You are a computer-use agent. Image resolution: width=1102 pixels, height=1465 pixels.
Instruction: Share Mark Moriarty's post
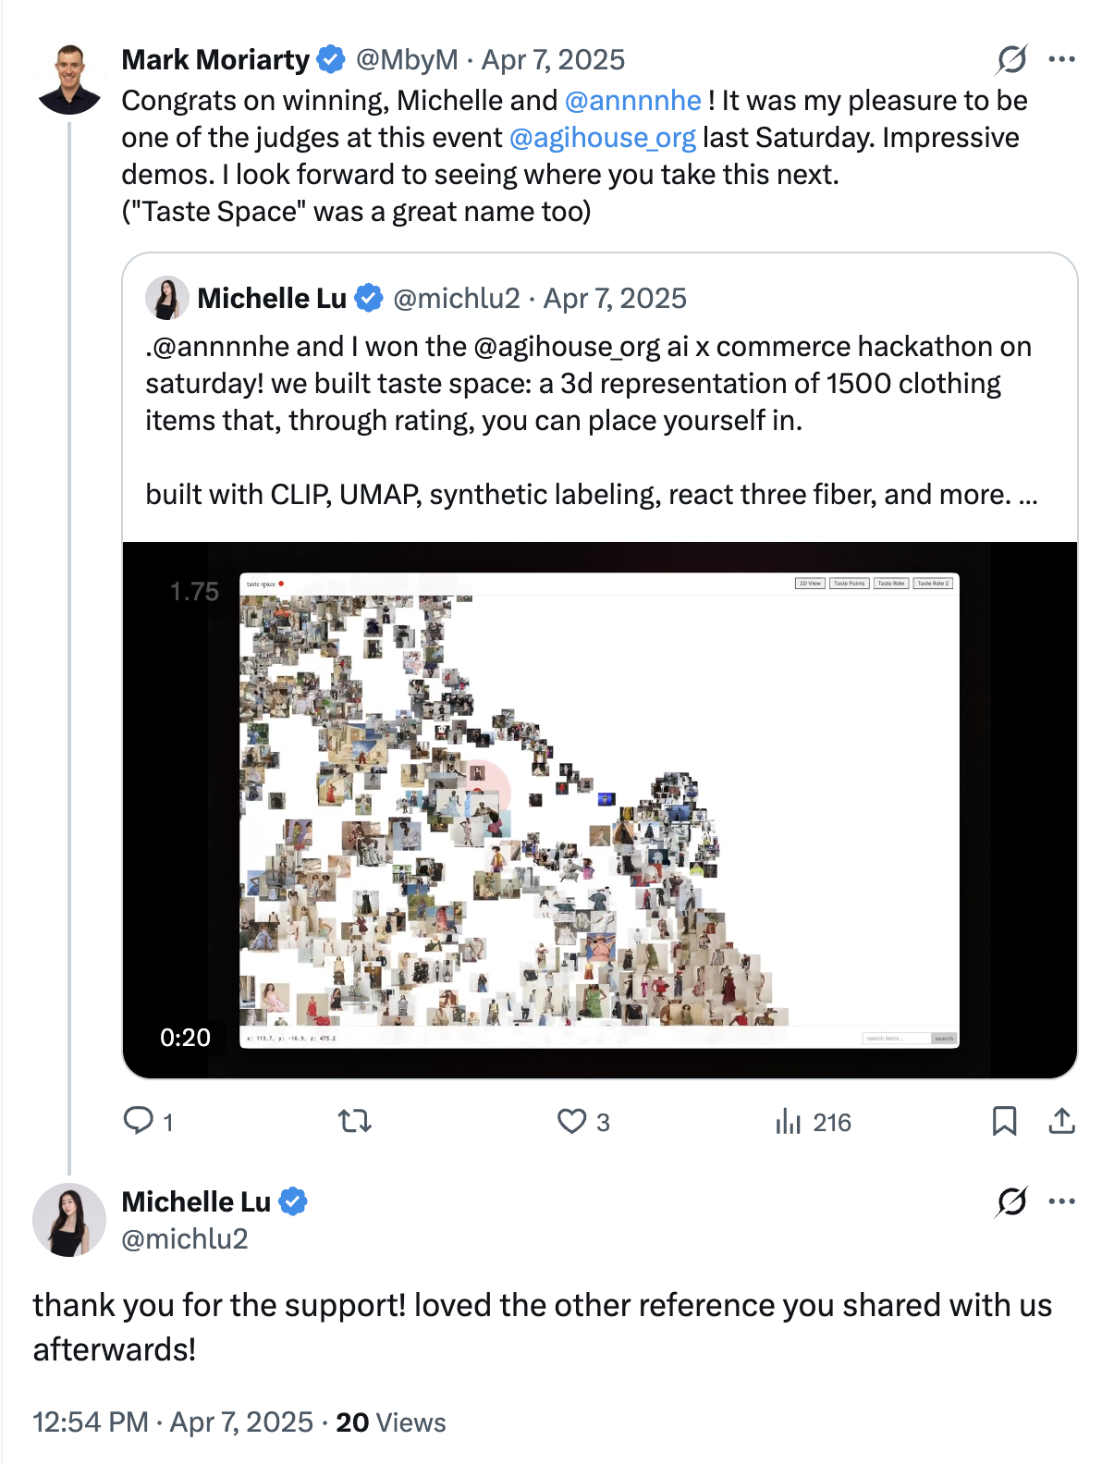[1061, 1121]
